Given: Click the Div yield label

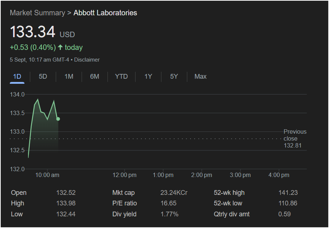Looking at the screenshot, I should [125, 214].
